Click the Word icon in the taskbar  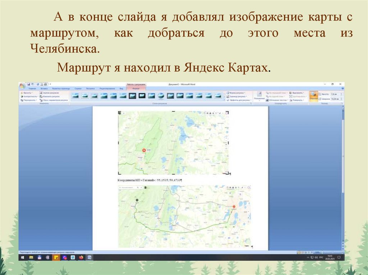89,257
